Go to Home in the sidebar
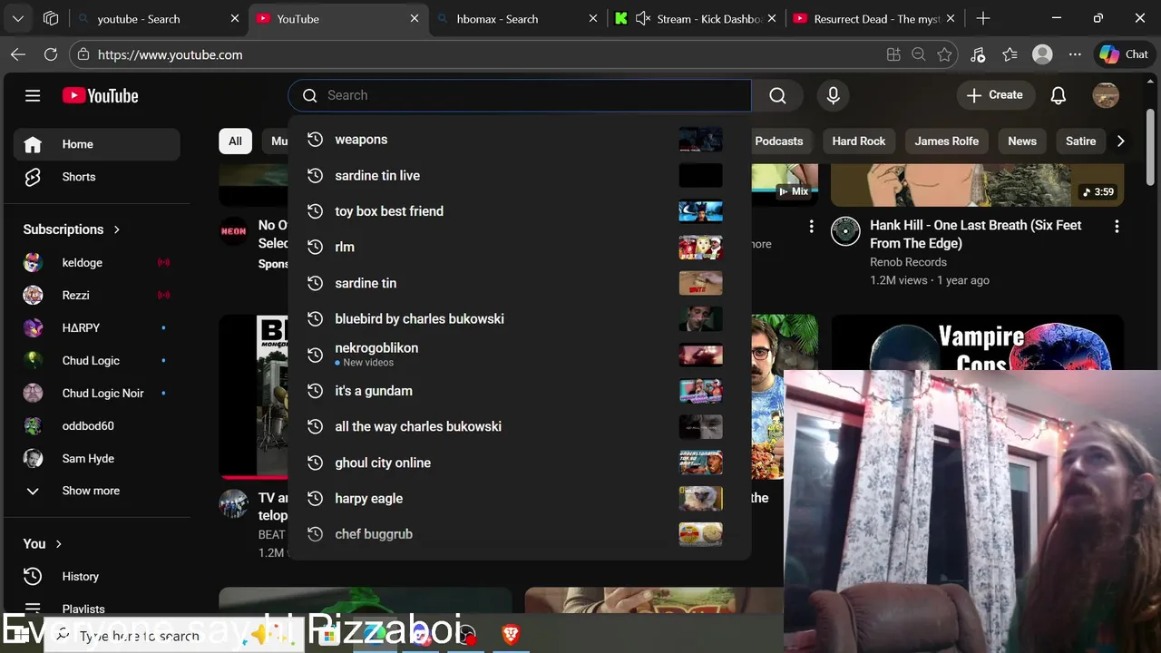Viewport: 1161px width, 653px height. 96,144
